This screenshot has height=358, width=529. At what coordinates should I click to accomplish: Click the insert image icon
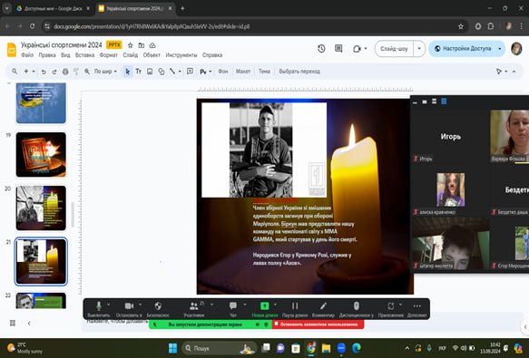coord(150,72)
